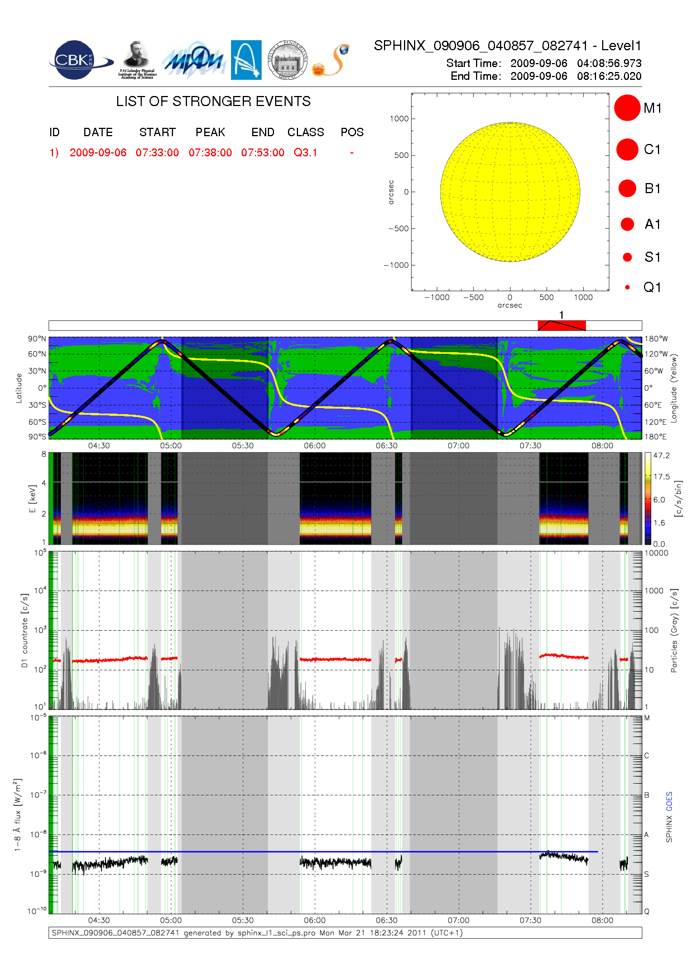Viewport: 692px width, 979px height.
Task: Click event peak time 07:38:00
Action: click(210, 152)
